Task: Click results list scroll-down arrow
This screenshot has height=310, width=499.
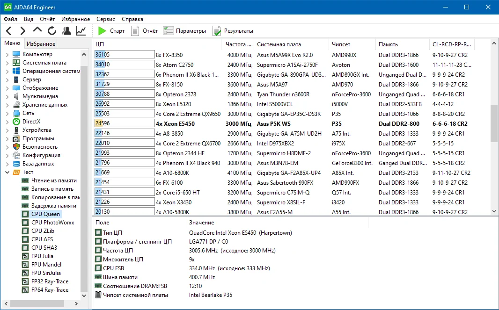Action: tap(494, 211)
